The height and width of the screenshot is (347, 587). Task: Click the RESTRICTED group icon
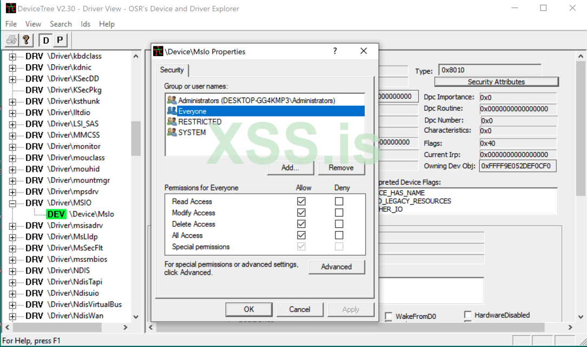172,121
